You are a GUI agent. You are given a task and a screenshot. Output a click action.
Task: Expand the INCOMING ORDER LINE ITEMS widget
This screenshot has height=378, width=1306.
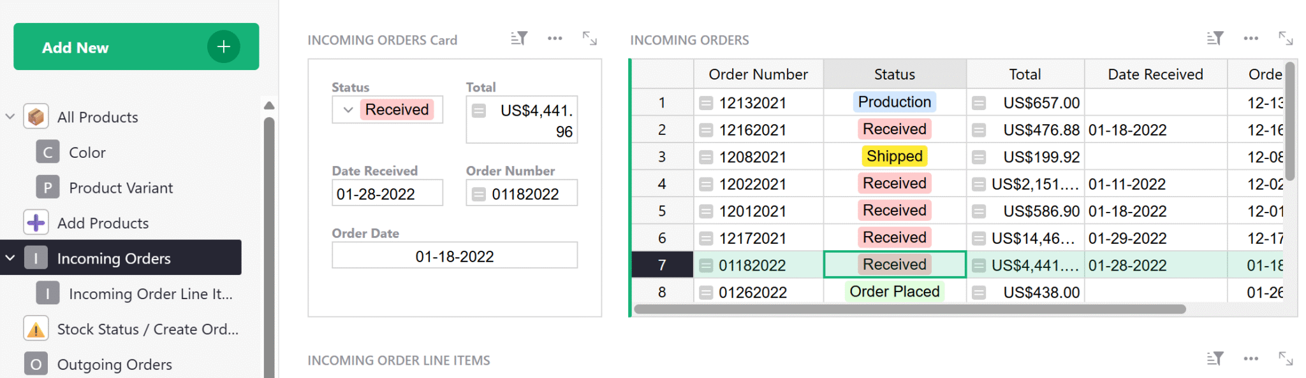point(1286,359)
